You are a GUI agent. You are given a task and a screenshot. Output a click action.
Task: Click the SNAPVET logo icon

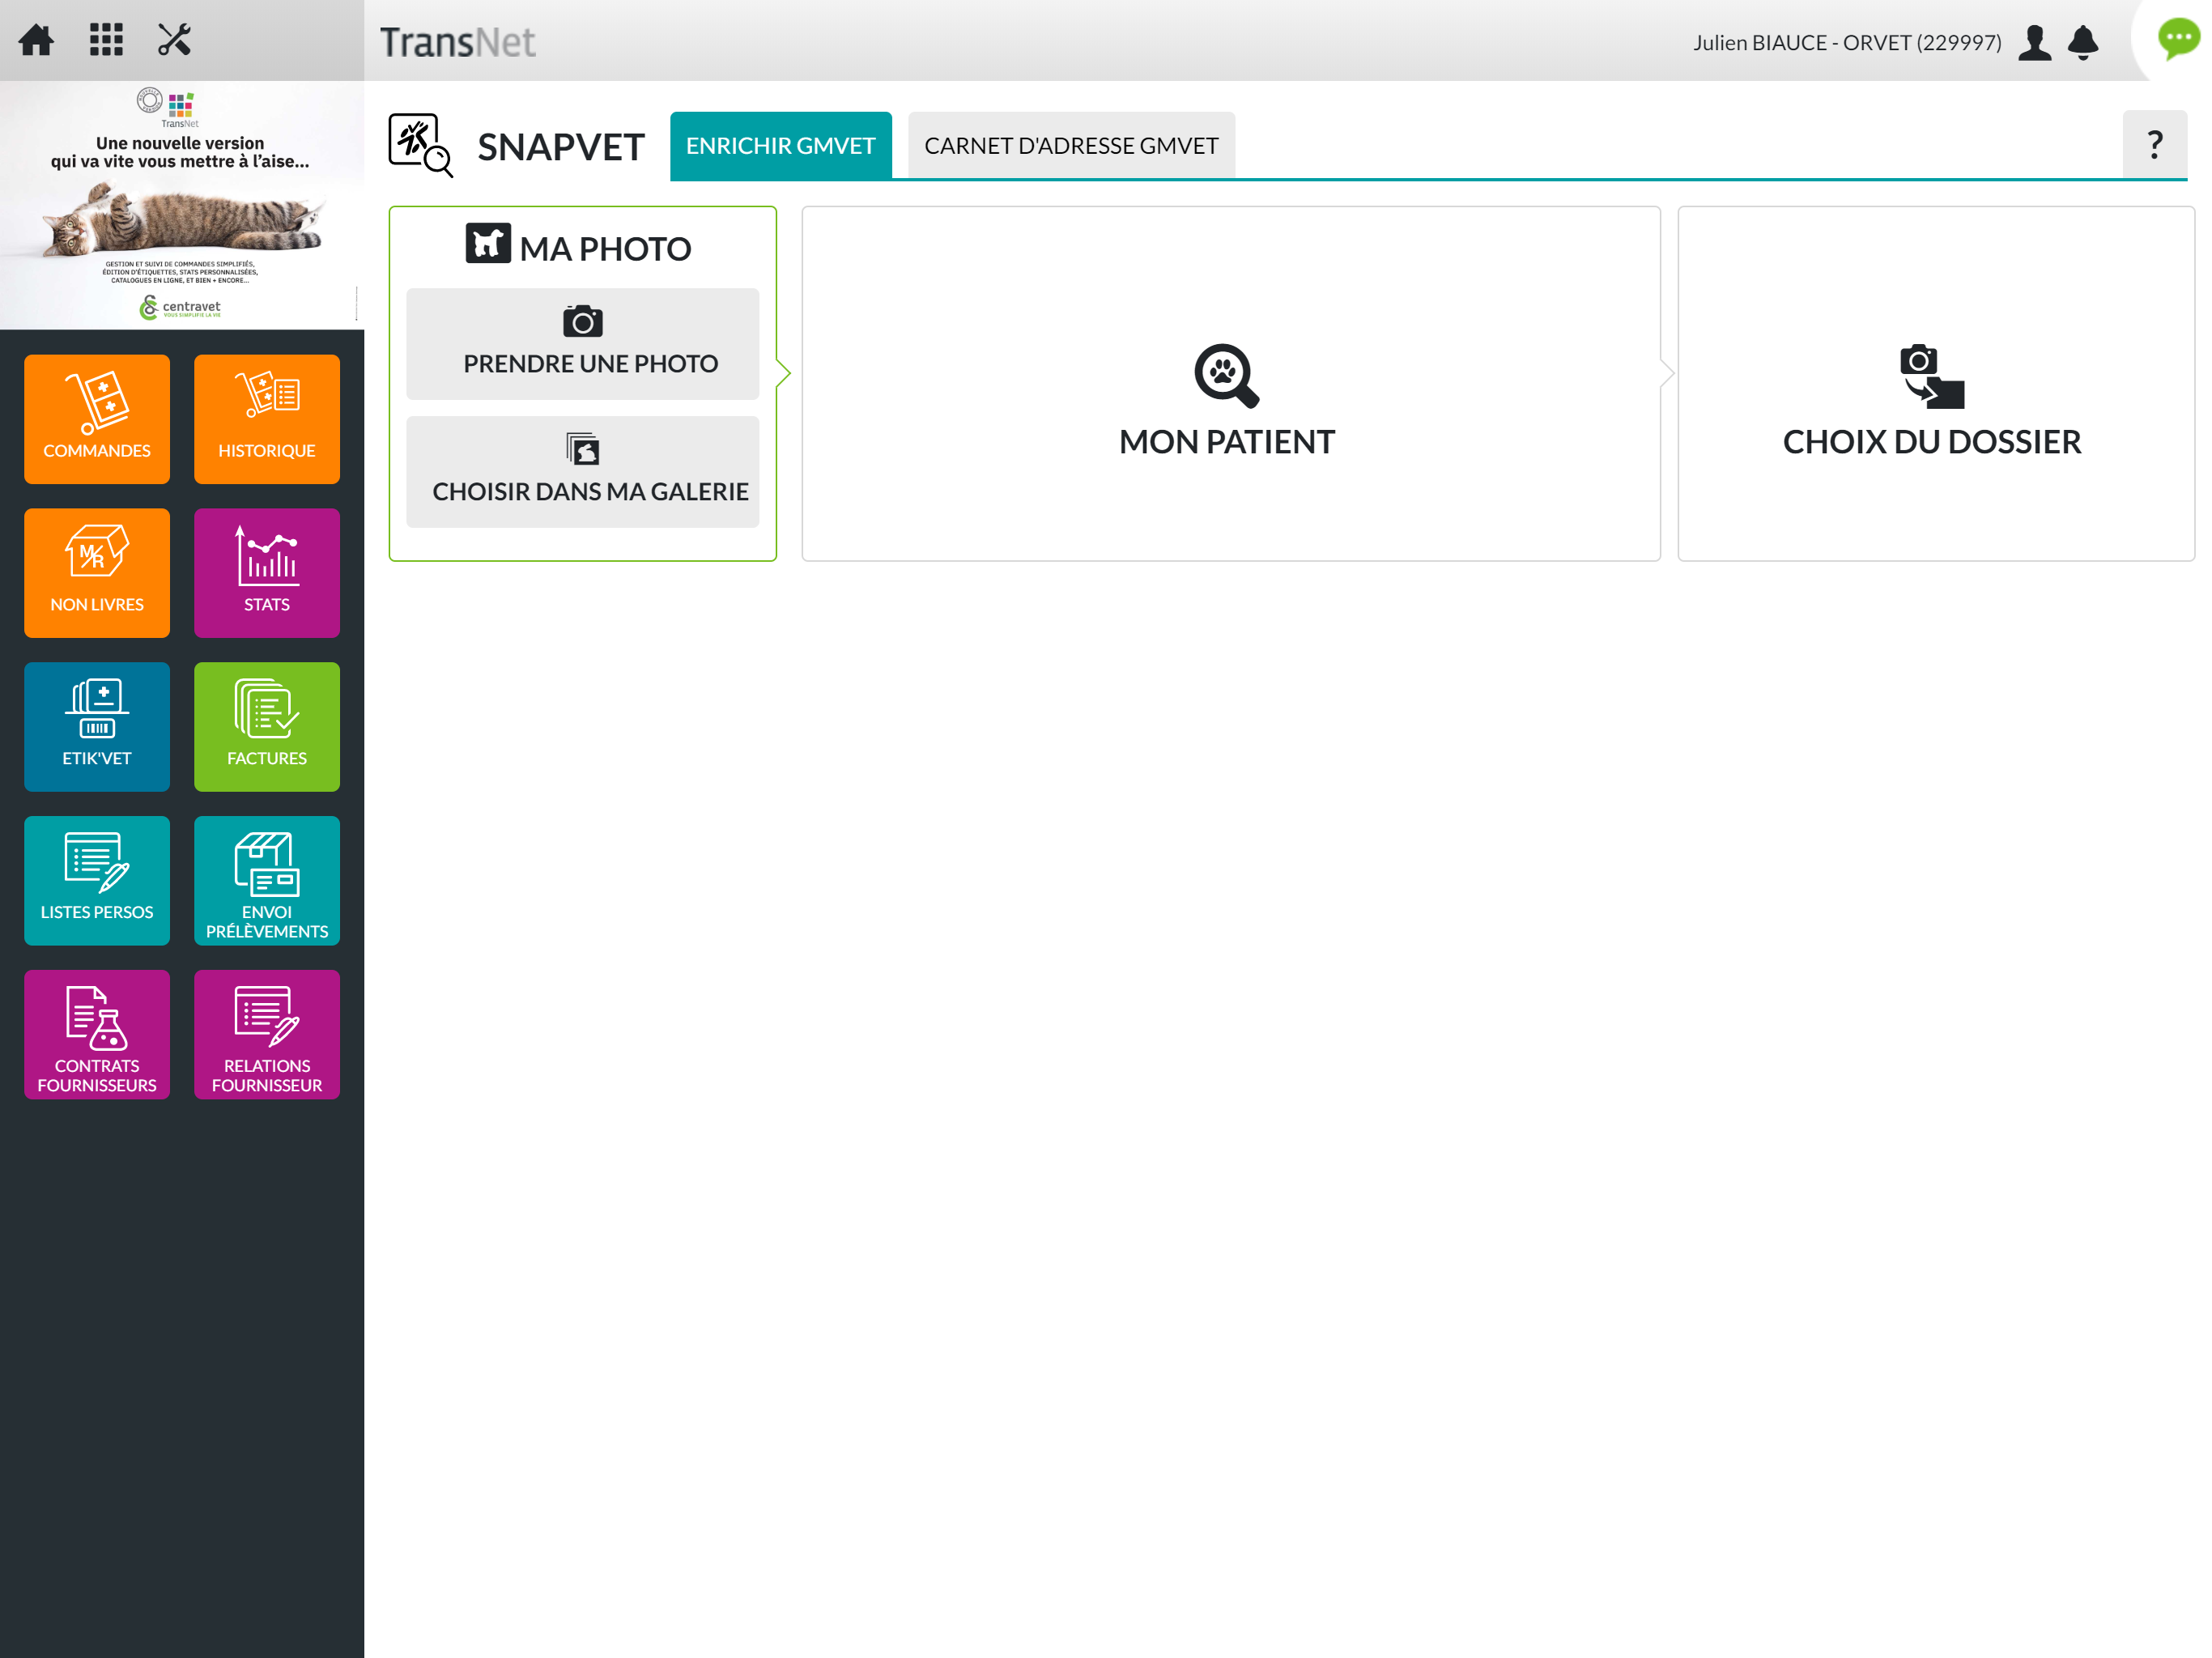point(420,146)
